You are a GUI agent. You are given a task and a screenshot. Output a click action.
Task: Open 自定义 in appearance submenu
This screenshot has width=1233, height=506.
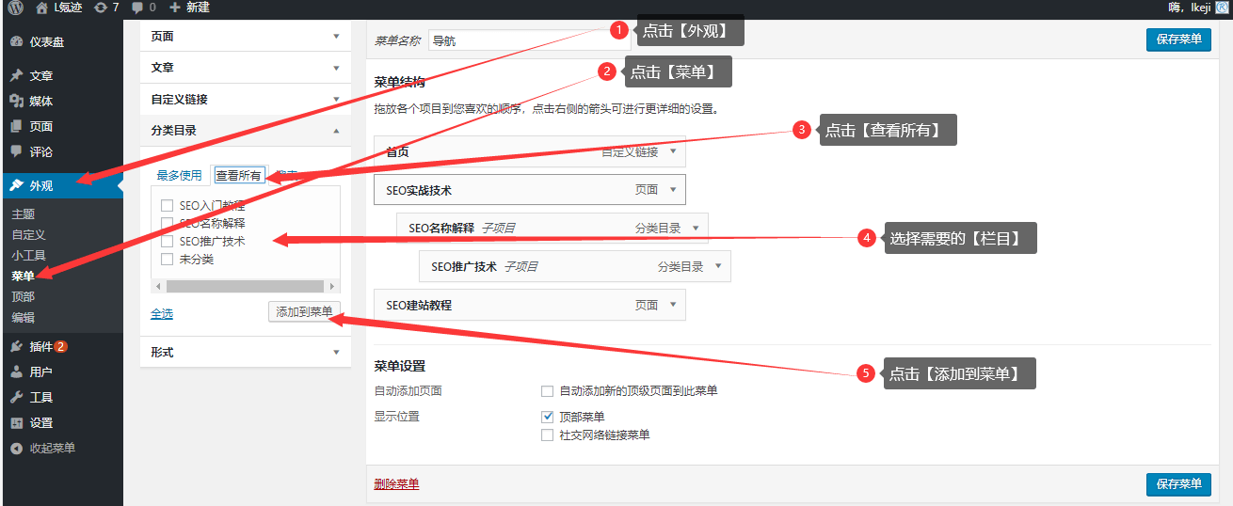point(28,235)
